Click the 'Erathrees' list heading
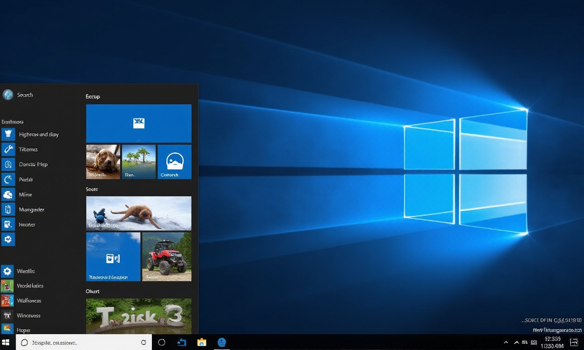584x350 pixels. pyautogui.click(x=12, y=122)
